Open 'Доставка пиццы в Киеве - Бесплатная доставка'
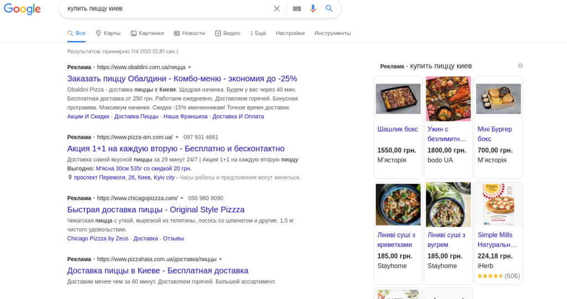 [158, 270]
